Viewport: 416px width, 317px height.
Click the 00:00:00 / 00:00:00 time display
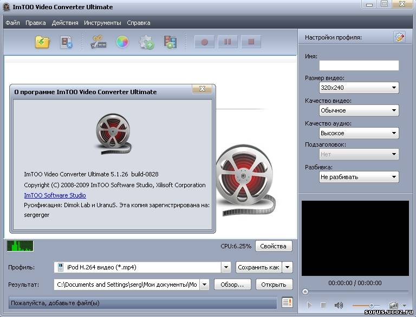pos(355,283)
